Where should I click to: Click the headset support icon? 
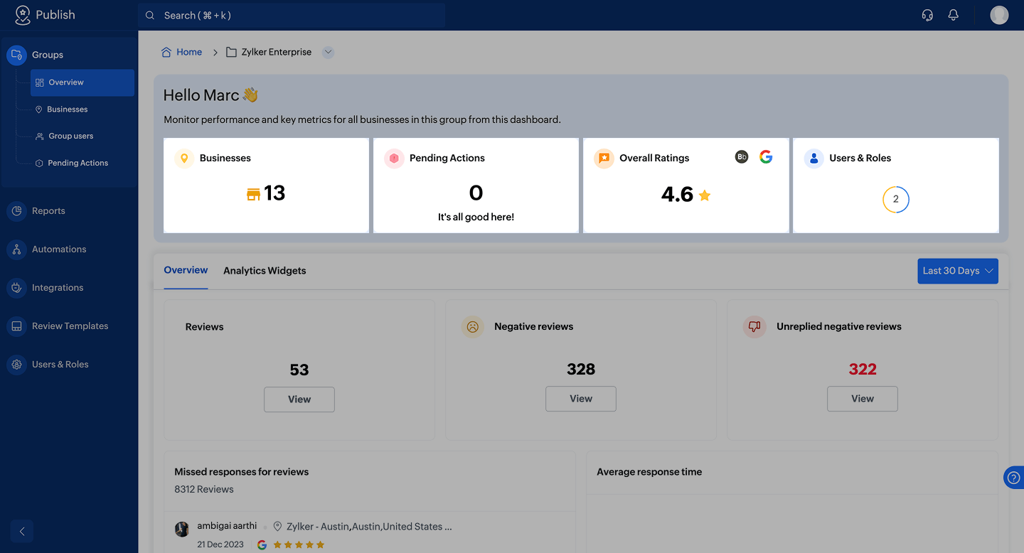tap(927, 15)
